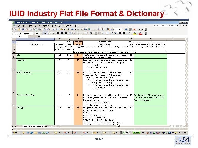Switch to the Notes sheet tab
Viewport: 198px width, 148px height.
pyautogui.click(x=48, y=126)
